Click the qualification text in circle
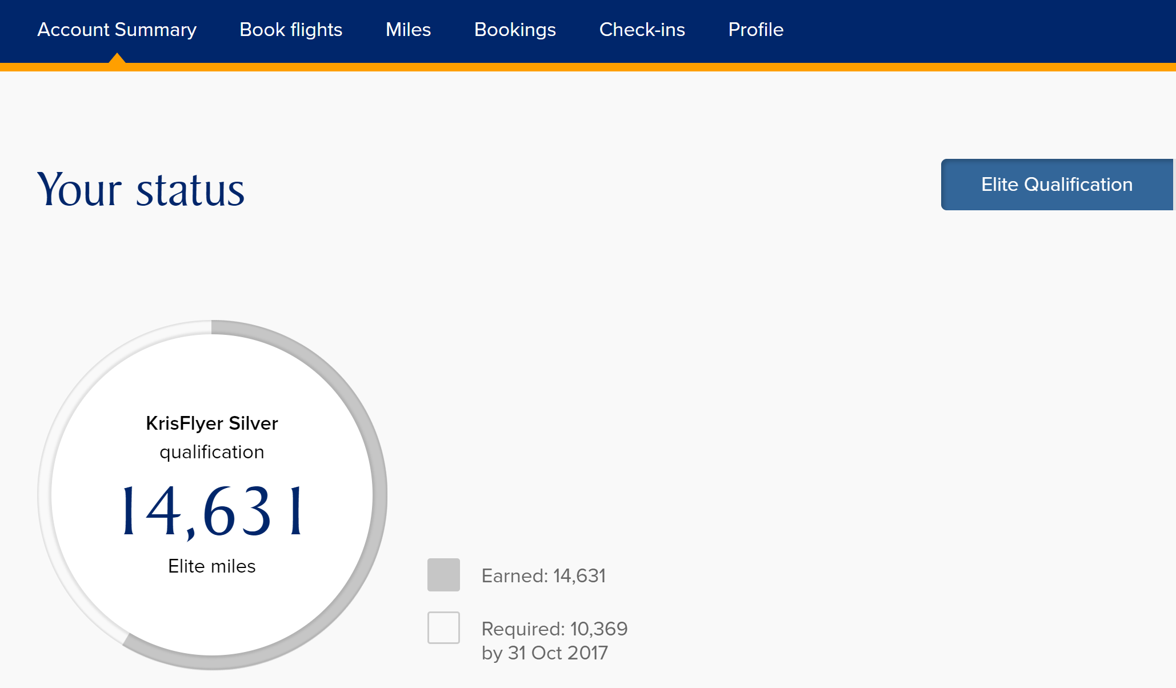The width and height of the screenshot is (1176, 688). point(212,452)
